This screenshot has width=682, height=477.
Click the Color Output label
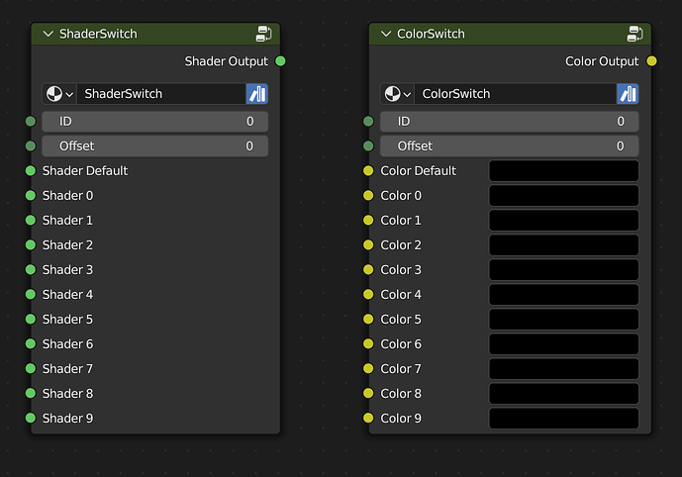tap(602, 61)
